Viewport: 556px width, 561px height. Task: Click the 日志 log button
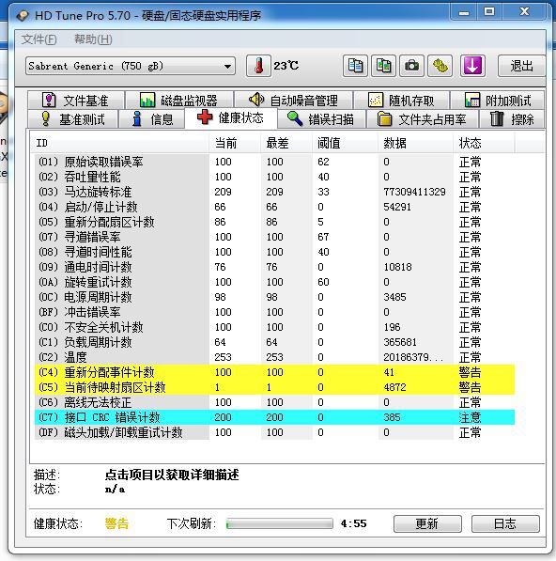point(505,523)
